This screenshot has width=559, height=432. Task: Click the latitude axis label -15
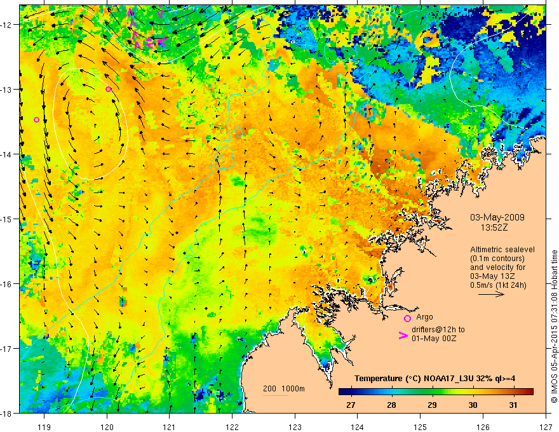[x=8, y=219]
